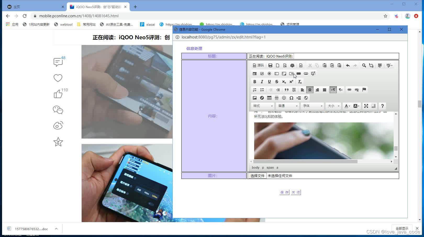Insert a table in the editor
The height and width of the screenshot is (237, 424).
click(x=269, y=98)
